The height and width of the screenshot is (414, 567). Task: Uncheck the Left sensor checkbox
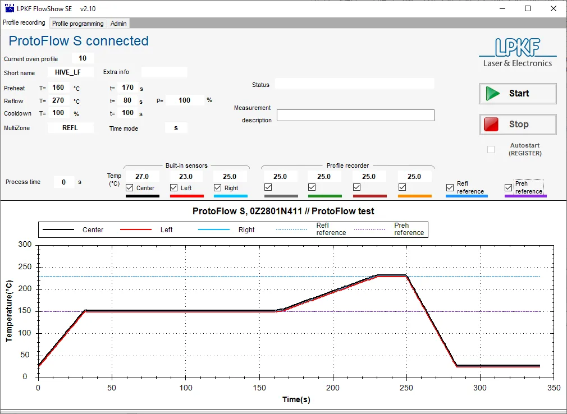(173, 188)
